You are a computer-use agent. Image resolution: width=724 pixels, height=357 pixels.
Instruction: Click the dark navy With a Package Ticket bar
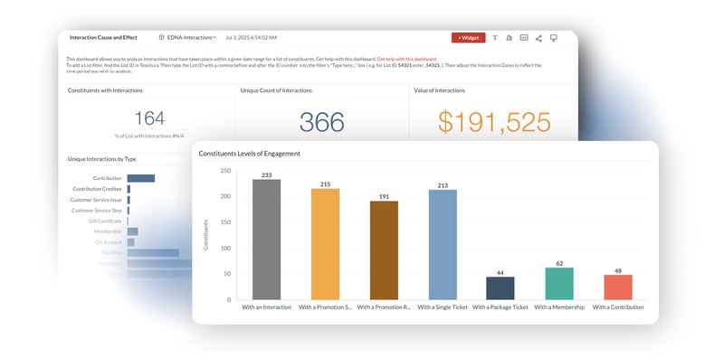[x=500, y=288]
